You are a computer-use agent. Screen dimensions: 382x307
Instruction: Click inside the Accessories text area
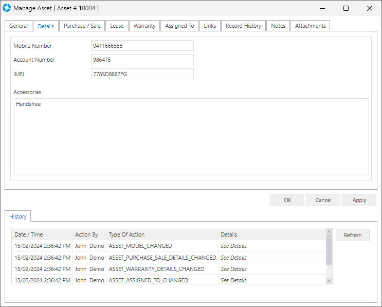[x=191, y=137]
